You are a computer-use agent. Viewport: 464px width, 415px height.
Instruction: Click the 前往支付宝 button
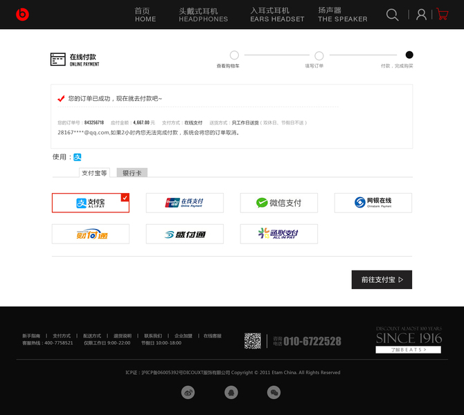382,279
